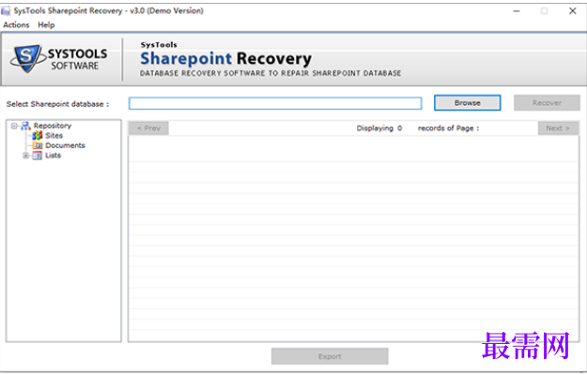Click the Export button
Viewport: 587px width, 375px height.
point(330,356)
